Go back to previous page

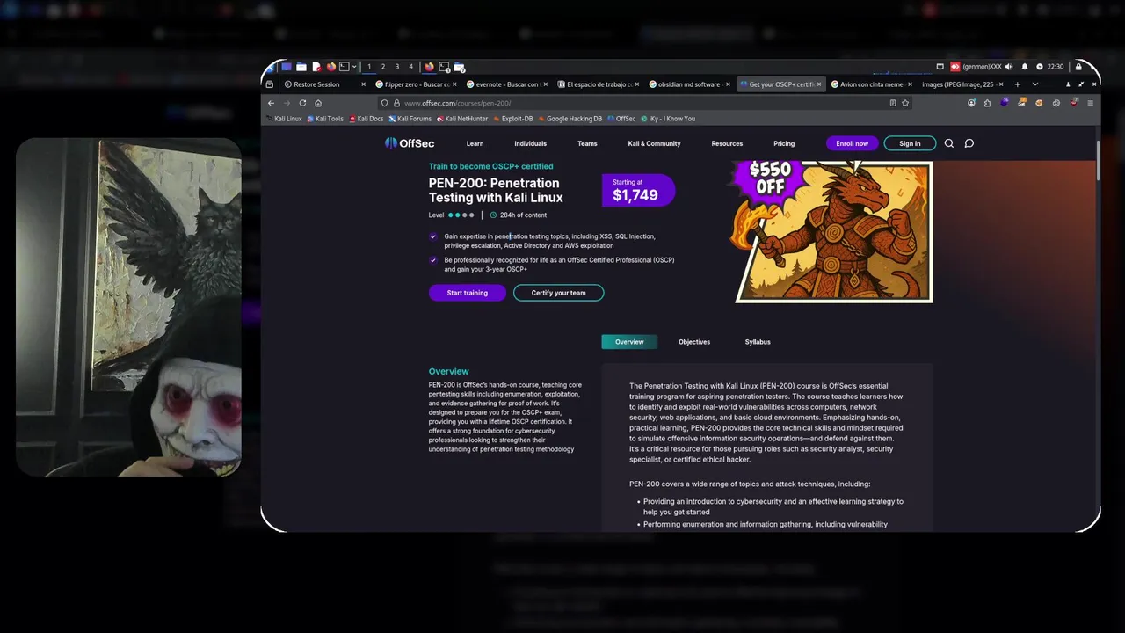(271, 103)
